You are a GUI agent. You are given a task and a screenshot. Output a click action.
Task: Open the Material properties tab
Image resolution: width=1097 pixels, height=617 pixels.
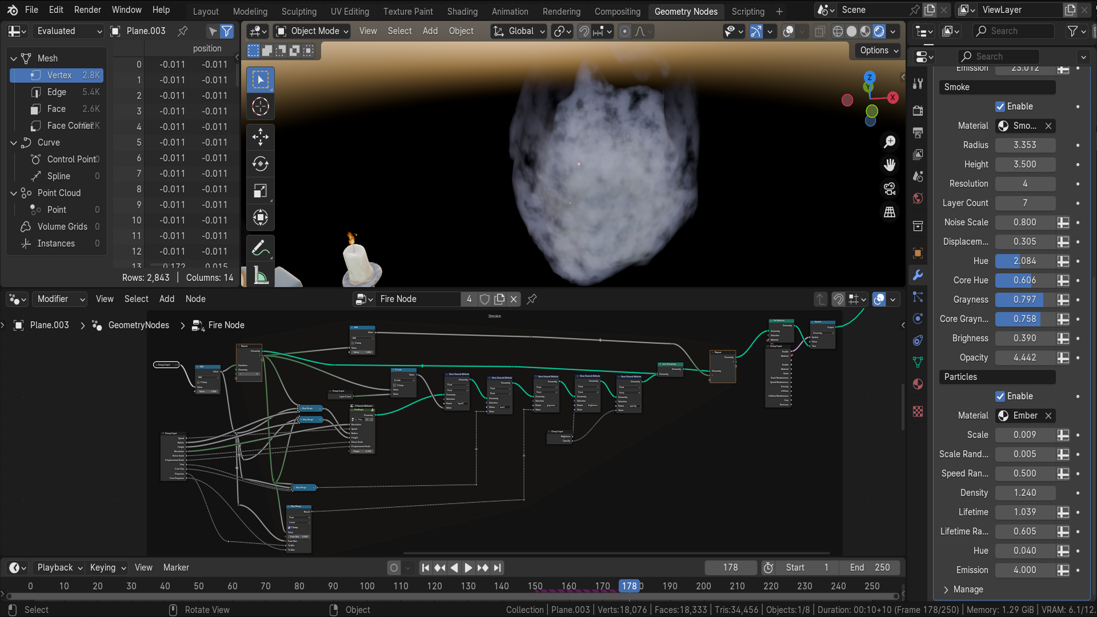pyautogui.click(x=918, y=384)
